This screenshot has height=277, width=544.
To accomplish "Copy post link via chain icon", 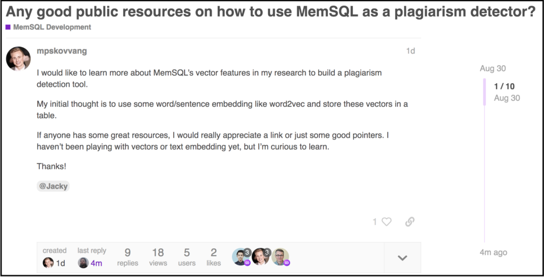I will pyautogui.click(x=410, y=221).
